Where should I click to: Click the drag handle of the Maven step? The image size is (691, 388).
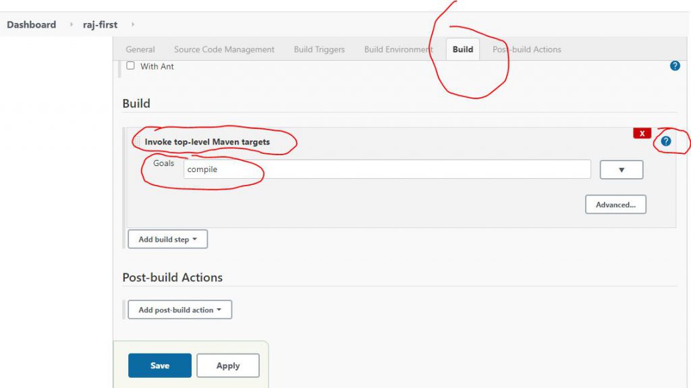[138, 142]
